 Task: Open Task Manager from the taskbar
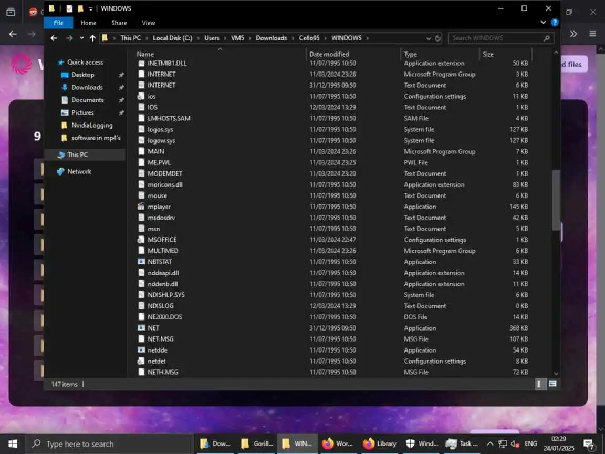461,444
